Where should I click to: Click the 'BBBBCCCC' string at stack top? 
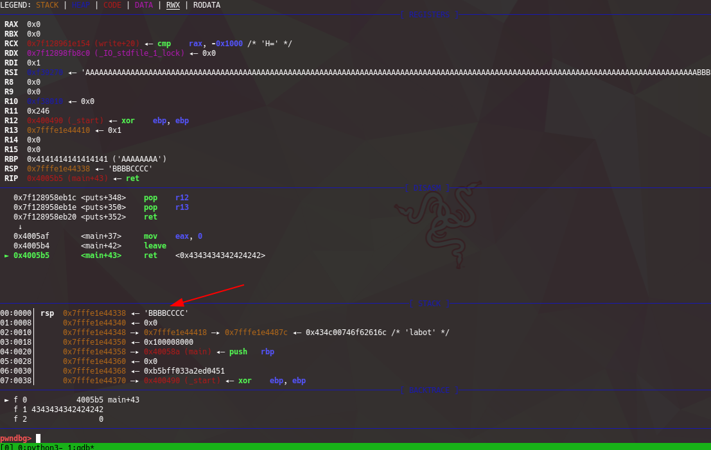coord(166,313)
